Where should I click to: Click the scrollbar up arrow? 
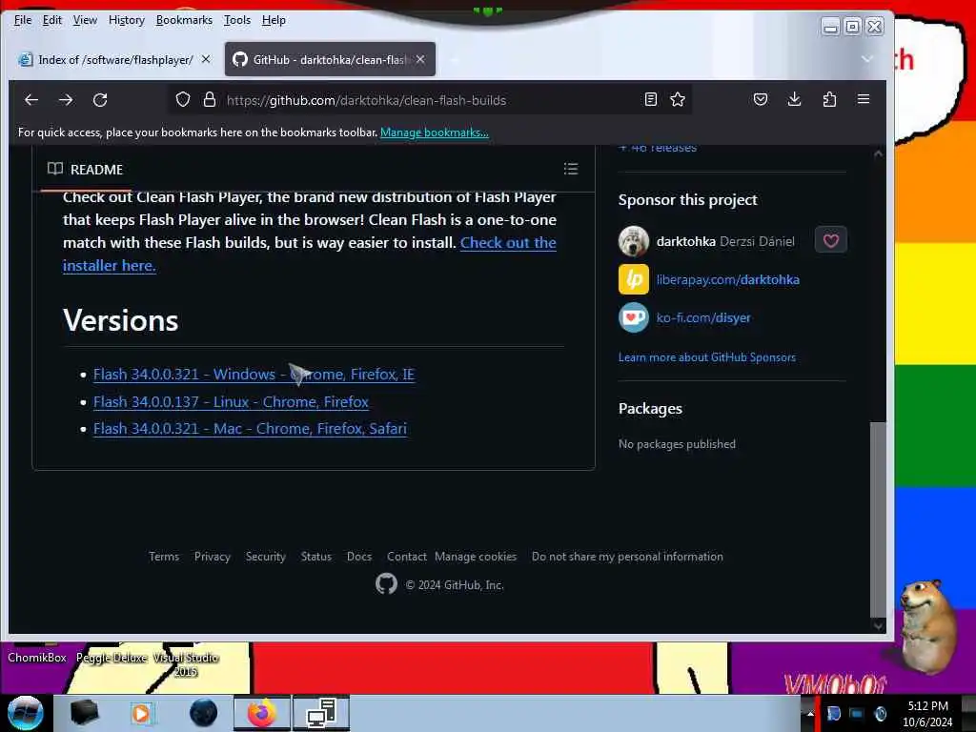[x=878, y=153]
